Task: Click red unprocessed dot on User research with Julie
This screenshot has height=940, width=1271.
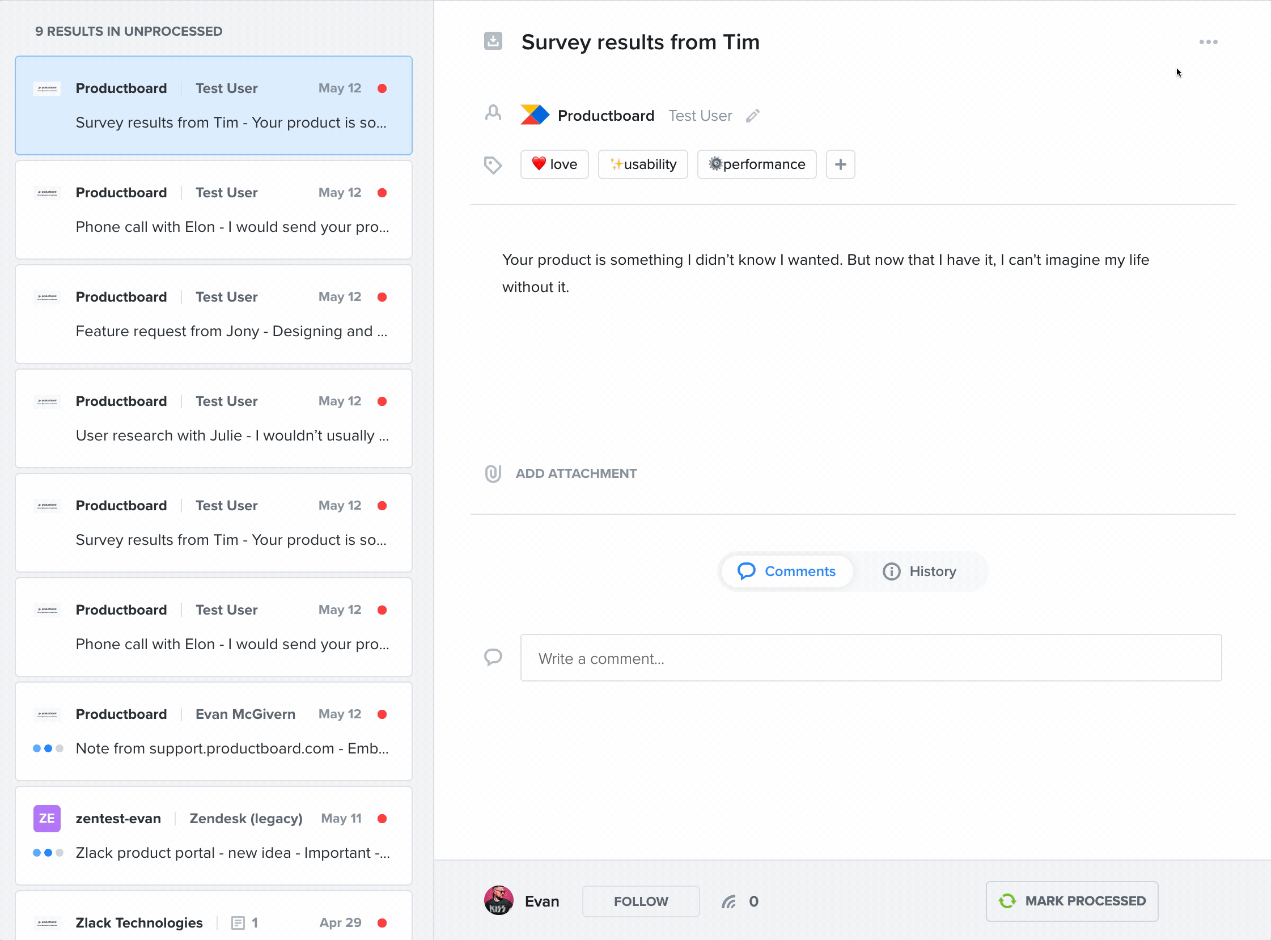Action: [x=382, y=401]
